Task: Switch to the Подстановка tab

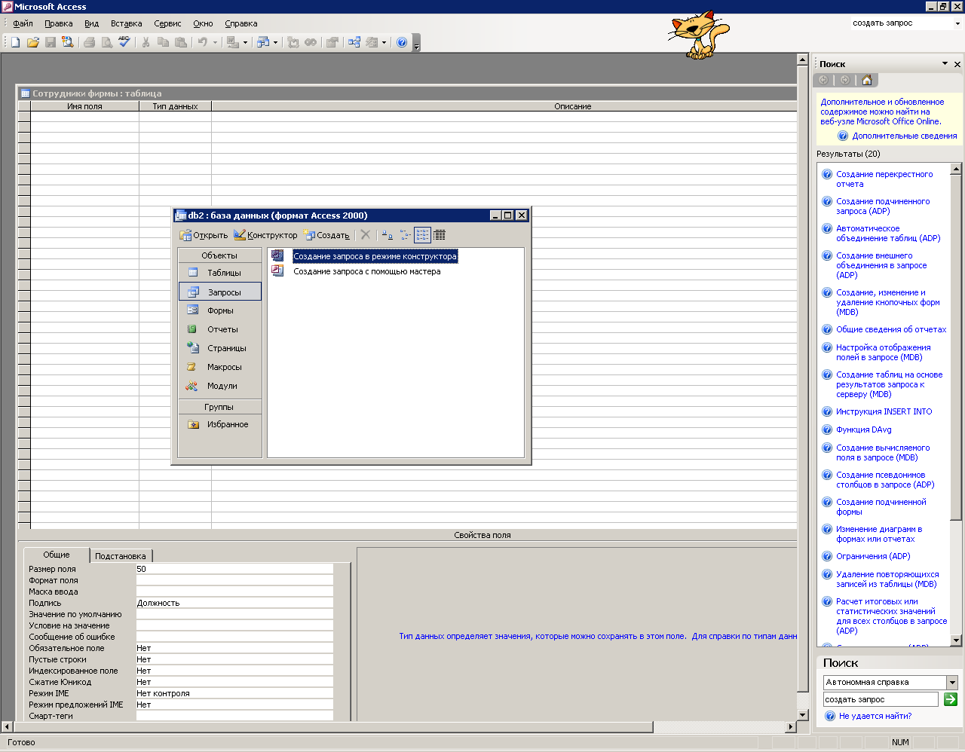Action: (x=121, y=556)
